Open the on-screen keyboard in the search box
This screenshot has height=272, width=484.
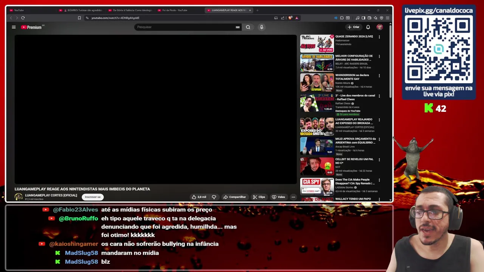click(x=237, y=27)
